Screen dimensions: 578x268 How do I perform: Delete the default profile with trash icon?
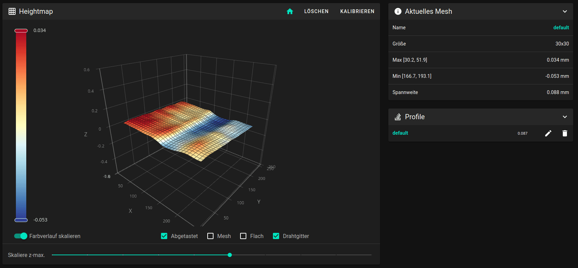click(x=565, y=133)
